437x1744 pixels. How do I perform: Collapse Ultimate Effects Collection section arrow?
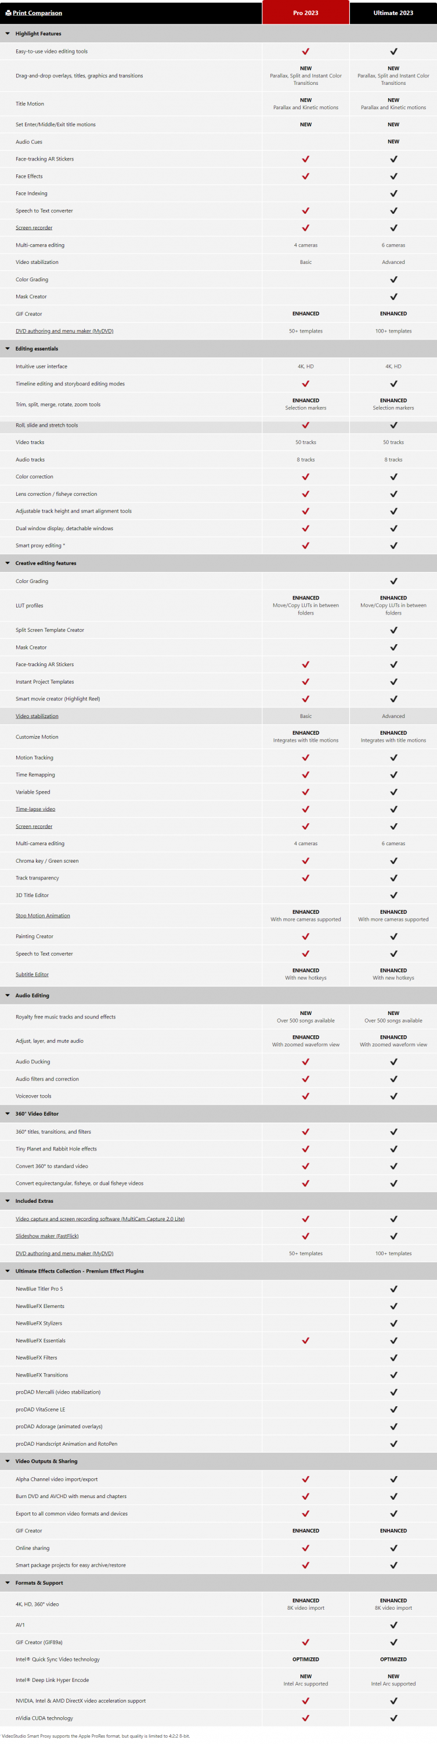click(x=8, y=1271)
